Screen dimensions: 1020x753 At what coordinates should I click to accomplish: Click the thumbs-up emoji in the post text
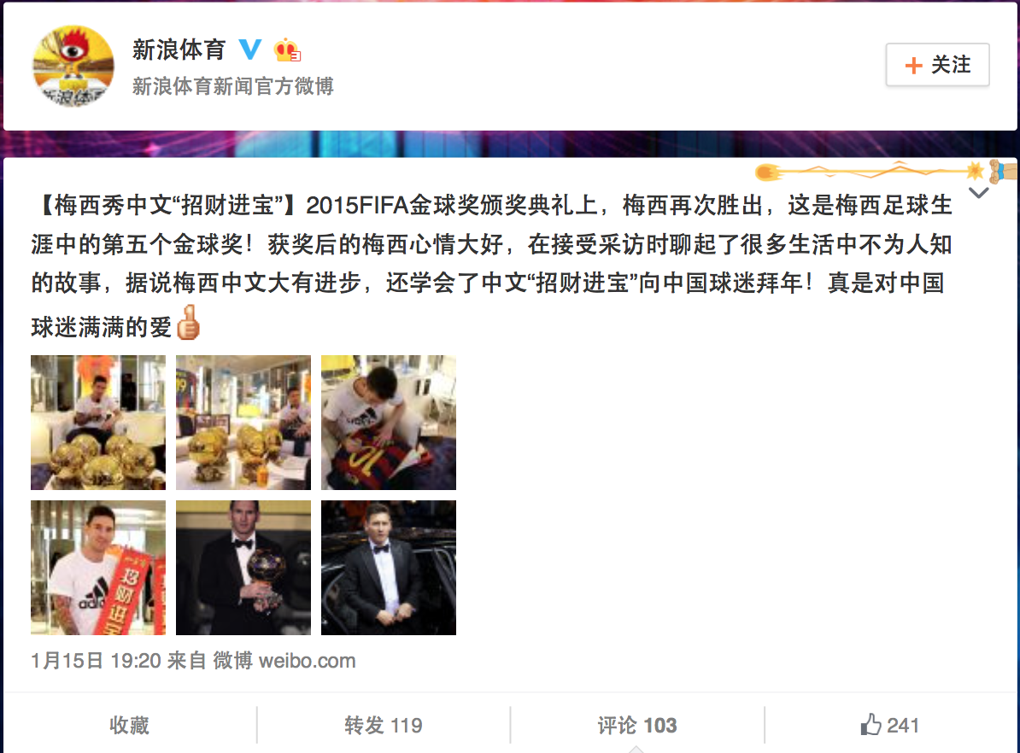[x=188, y=323]
